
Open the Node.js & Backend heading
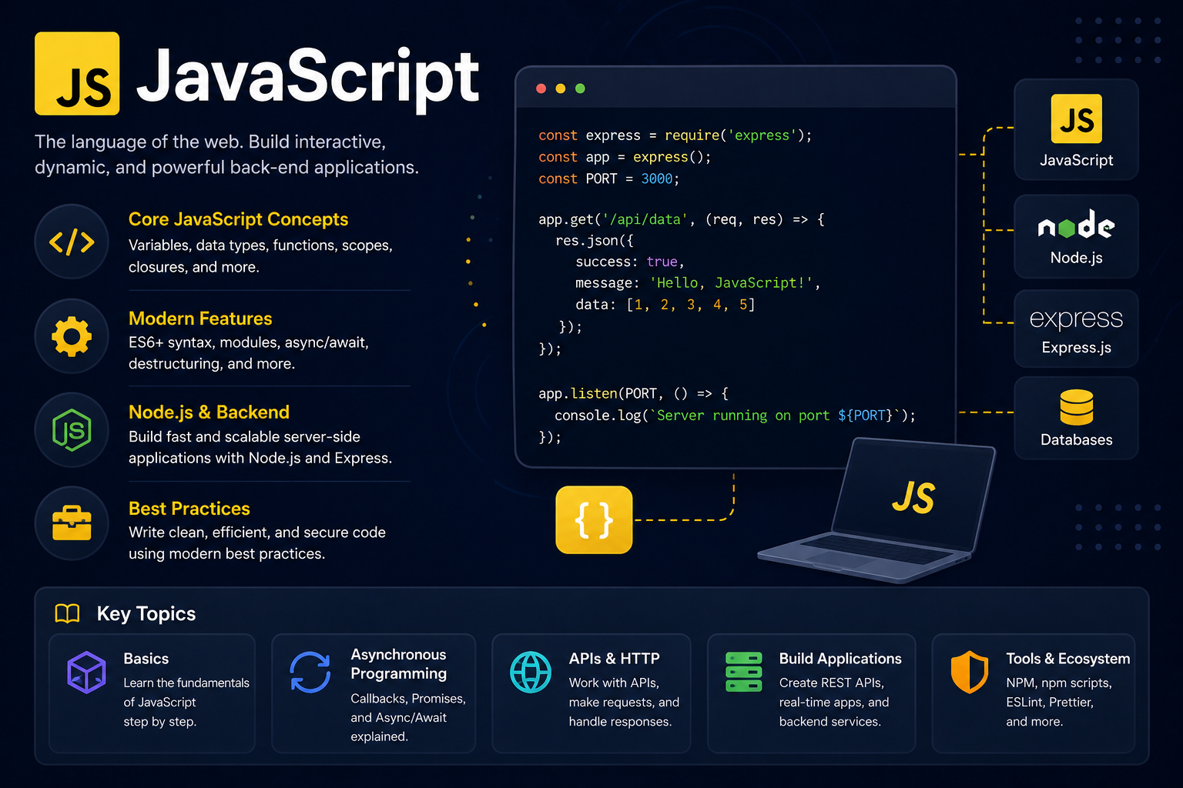point(209,412)
